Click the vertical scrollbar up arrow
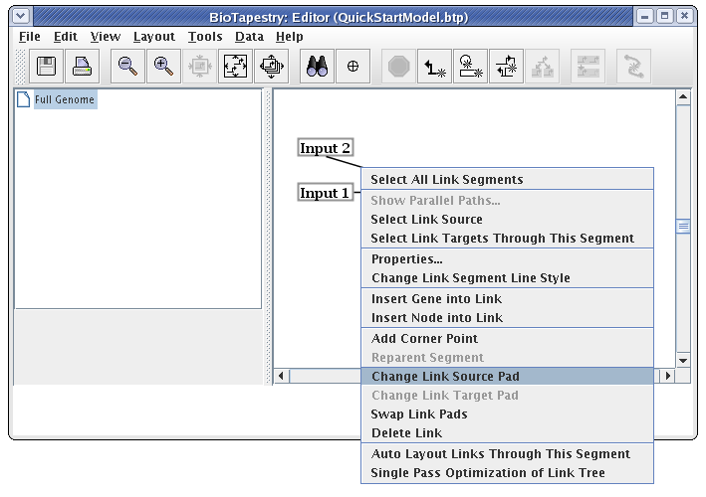 click(683, 97)
